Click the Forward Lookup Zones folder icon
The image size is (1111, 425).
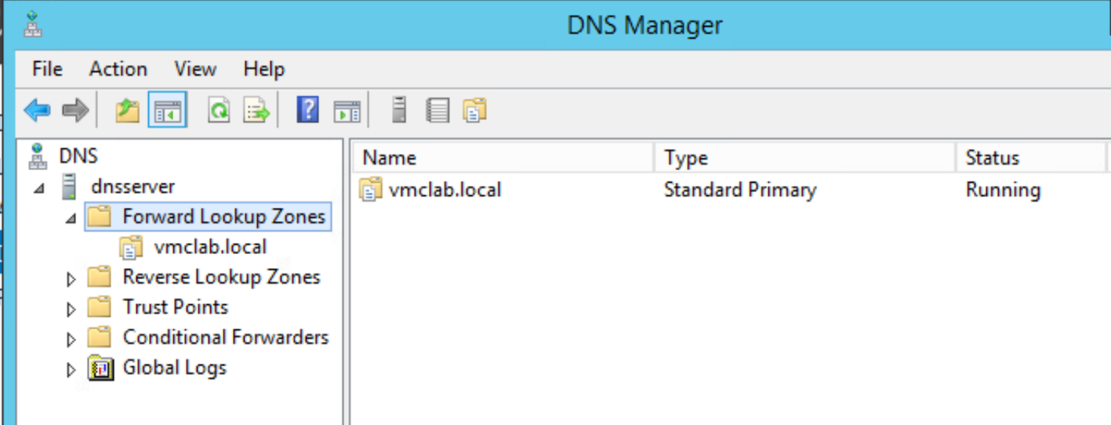pyautogui.click(x=100, y=216)
